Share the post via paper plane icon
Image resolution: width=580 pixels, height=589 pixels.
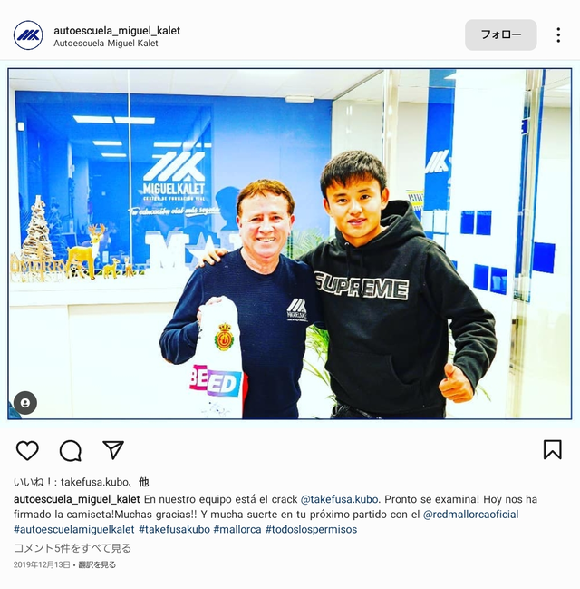(x=113, y=449)
